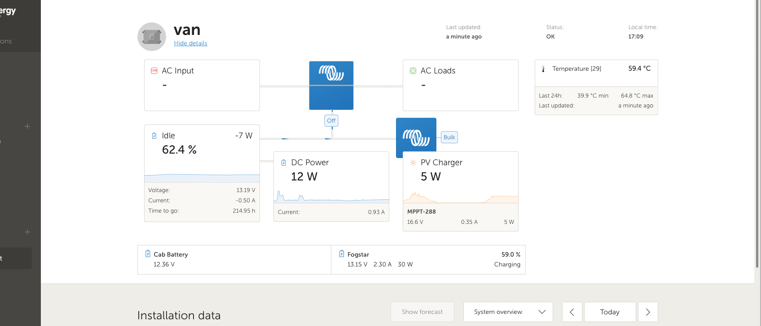Click the Fogstar 59.0 % value
761x326 pixels.
coord(511,254)
